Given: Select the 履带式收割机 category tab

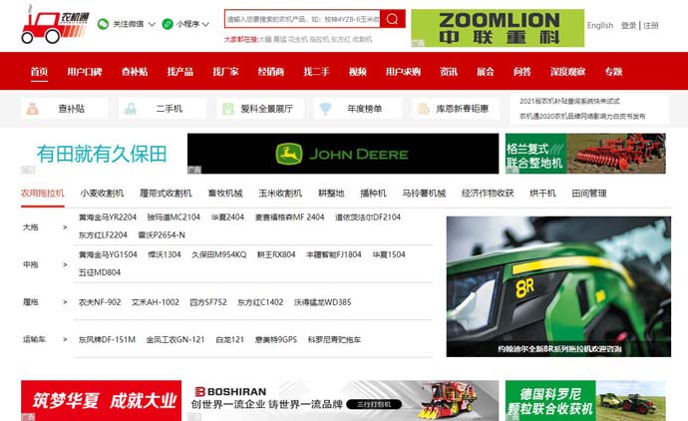Looking at the screenshot, I should 166,194.
